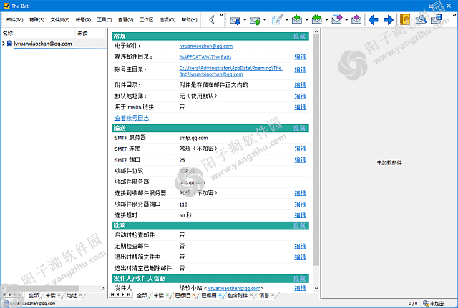This screenshot has height=308, width=458.
Task: Click the reply-all double arrow envelope icon
Action: pyautogui.click(x=316, y=20)
